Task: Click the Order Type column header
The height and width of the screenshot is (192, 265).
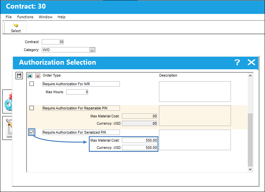Action: tap(52, 76)
